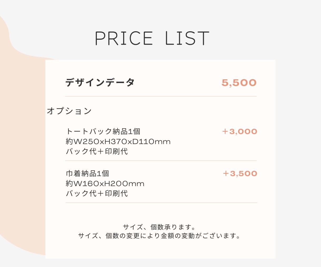Select the トートバック納品1個 line
Image resolution: width=321 pixels, height=267 pixels.
pyautogui.click(x=103, y=131)
